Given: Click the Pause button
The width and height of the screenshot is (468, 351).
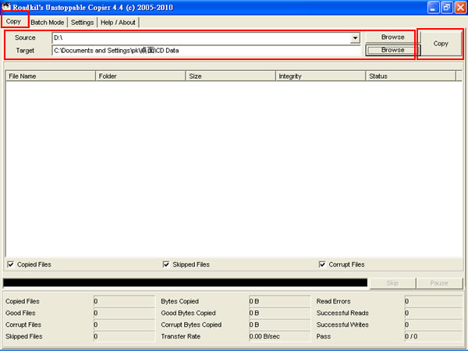Looking at the screenshot, I should (439, 283).
